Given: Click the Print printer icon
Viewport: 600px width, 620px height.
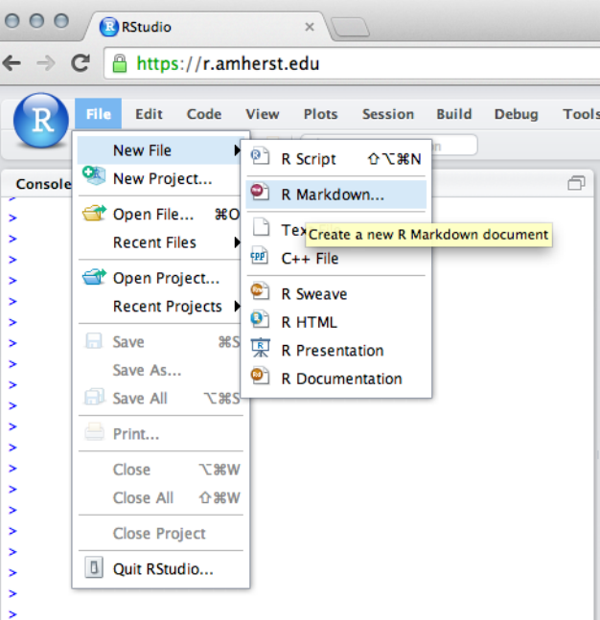Looking at the screenshot, I should coord(94,432).
